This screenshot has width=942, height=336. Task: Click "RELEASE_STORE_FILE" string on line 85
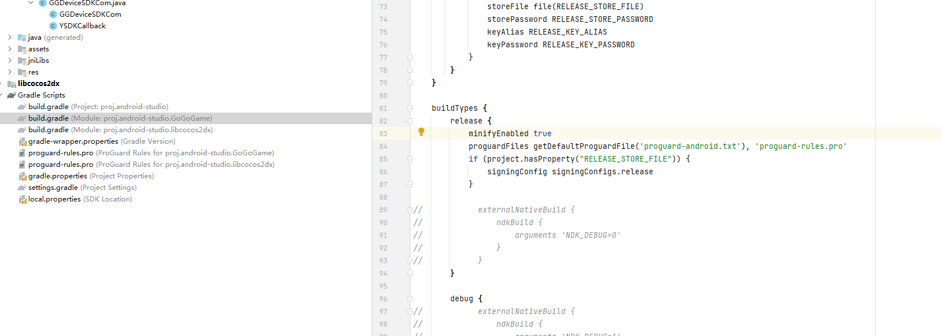coord(626,159)
